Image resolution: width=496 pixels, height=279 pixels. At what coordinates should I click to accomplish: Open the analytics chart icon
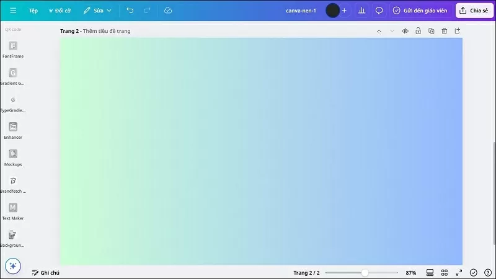click(x=361, y=11)
